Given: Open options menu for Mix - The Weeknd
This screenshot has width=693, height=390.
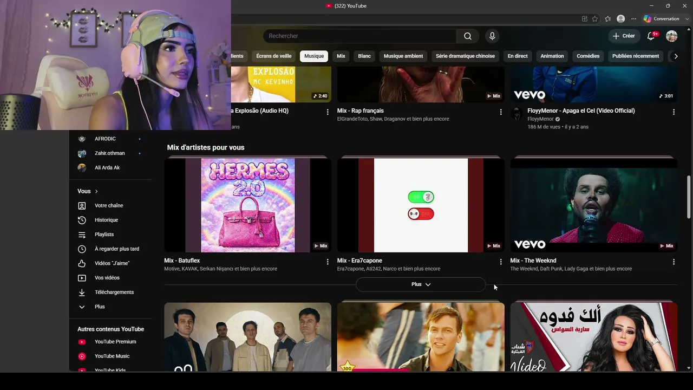Looking at the screenshot, I should 674,262.
